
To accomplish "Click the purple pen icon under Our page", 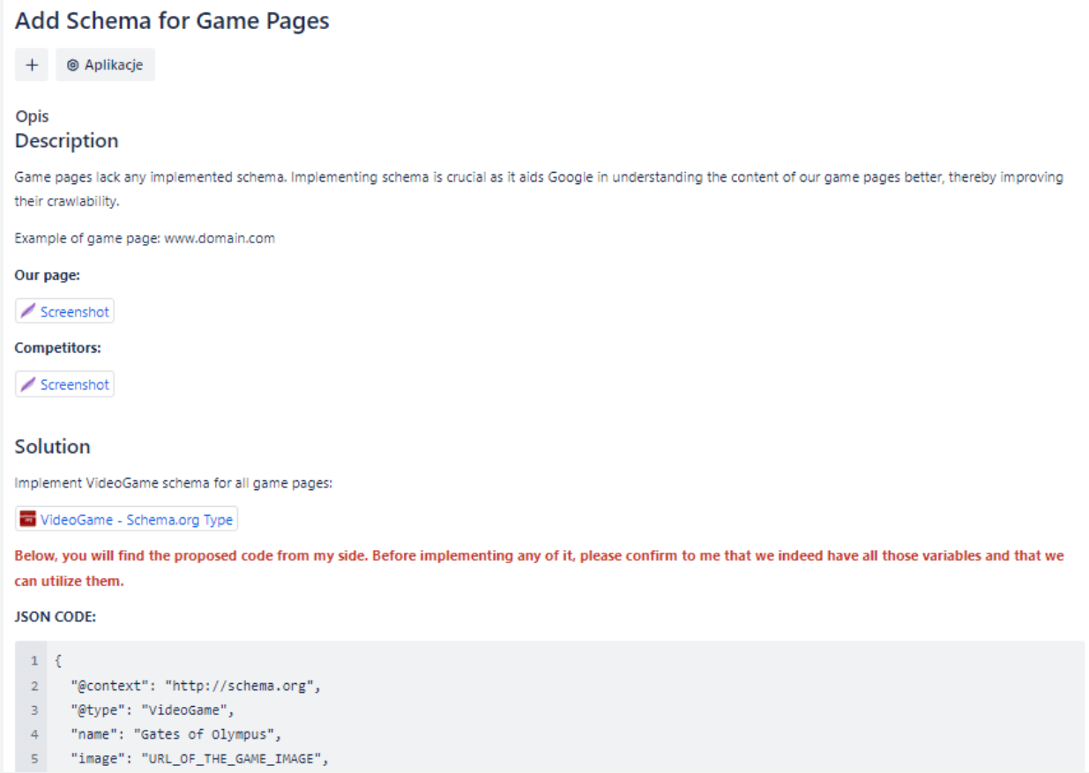I will (28, 311).
